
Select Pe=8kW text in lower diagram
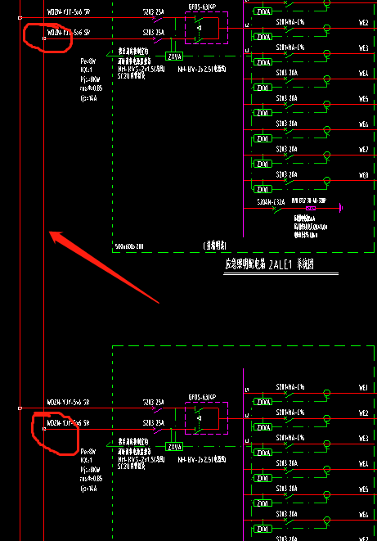(88, 452)
